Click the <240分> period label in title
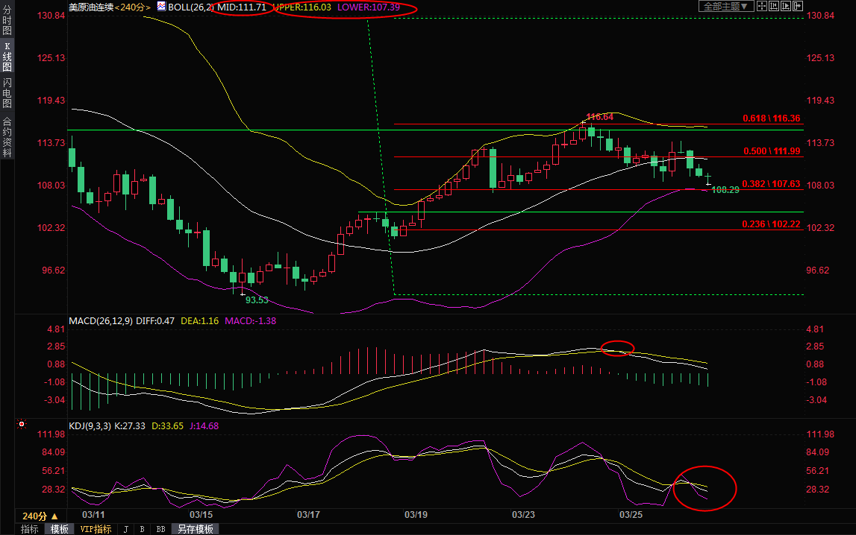 tap(133, 7)
